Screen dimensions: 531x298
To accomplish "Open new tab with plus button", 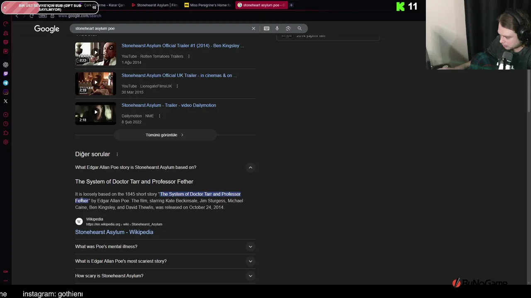I will point(291,5).
